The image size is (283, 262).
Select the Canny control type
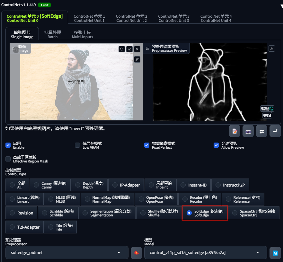(x=50, y=185)
